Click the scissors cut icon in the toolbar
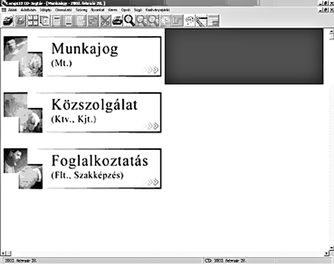This screenshot has width=334, height=264. (105, 21)
